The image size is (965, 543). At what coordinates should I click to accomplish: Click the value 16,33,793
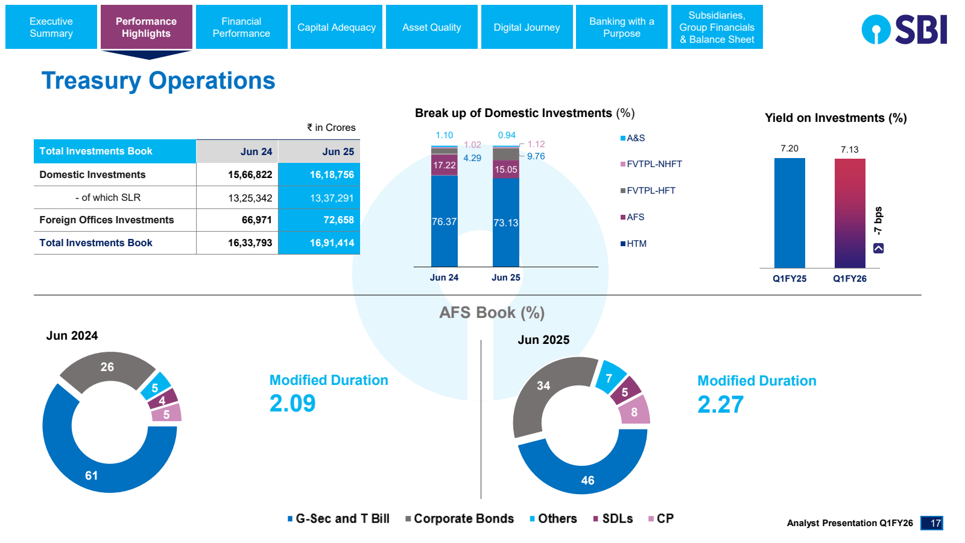pyautogui.click(x=250, y=243)
